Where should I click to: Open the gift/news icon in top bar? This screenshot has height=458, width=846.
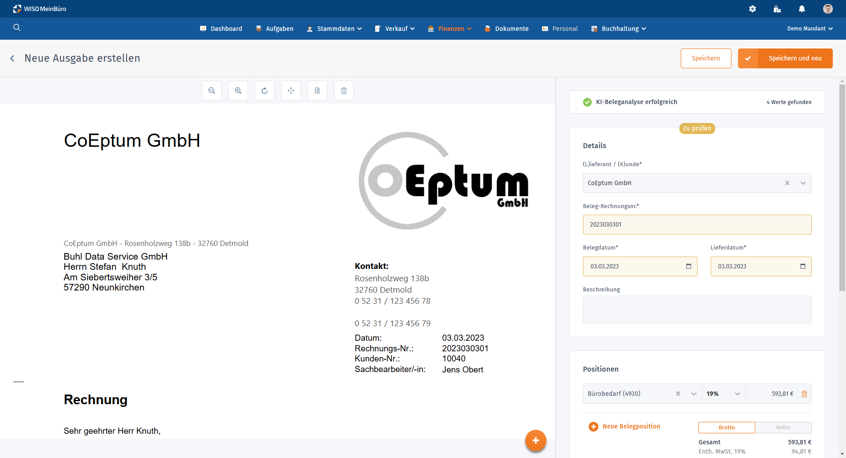777,9
